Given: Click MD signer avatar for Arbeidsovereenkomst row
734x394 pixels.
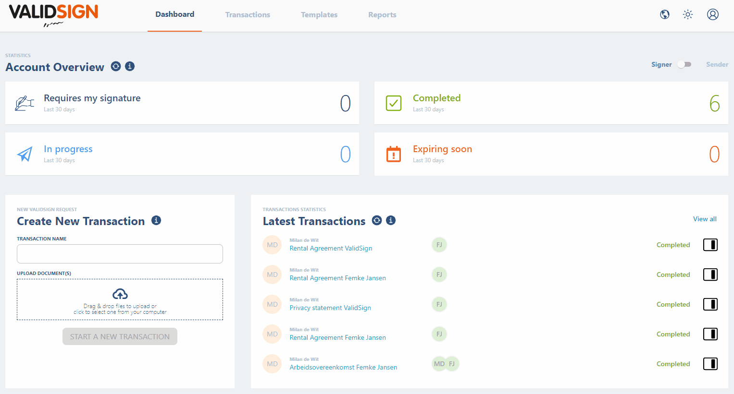Looking at the screenshot, I should [x=439, y=364].
